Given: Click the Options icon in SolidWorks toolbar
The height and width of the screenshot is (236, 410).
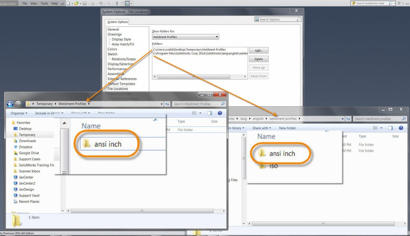Looking at the screenshot, I should pos(127,3).
